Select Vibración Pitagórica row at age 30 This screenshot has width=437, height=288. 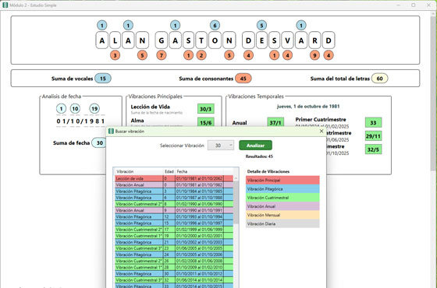click(174, 274)
